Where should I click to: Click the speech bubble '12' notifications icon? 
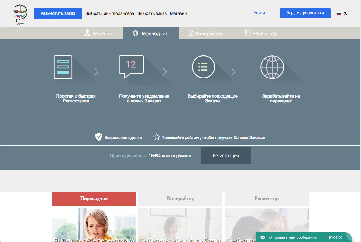tap(131, 67)
